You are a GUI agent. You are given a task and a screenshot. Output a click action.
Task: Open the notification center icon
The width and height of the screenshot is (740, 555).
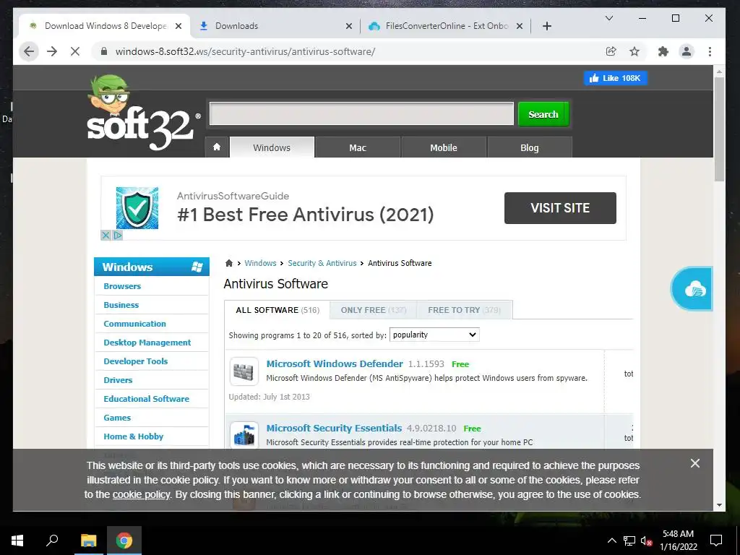(x=716, y=541)
